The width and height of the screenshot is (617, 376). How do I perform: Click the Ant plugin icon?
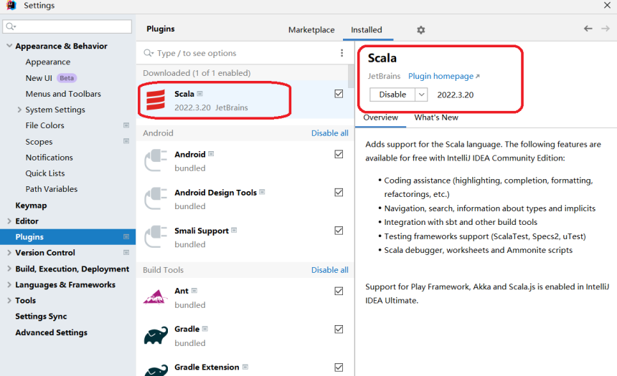[x=156, y=297]
